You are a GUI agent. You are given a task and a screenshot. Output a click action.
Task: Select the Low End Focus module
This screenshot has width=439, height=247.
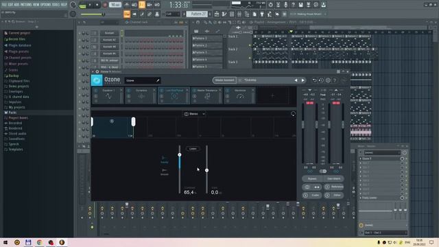[174, 95]
